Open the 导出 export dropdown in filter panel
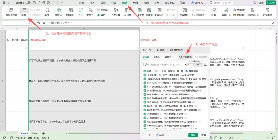The width and height of the screenshot is (278, 140). point(161,135)
